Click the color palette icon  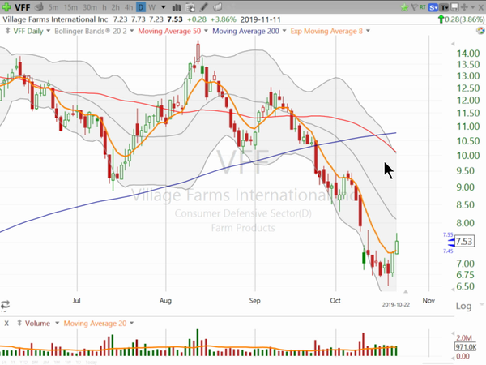click(x=480, y=31)
